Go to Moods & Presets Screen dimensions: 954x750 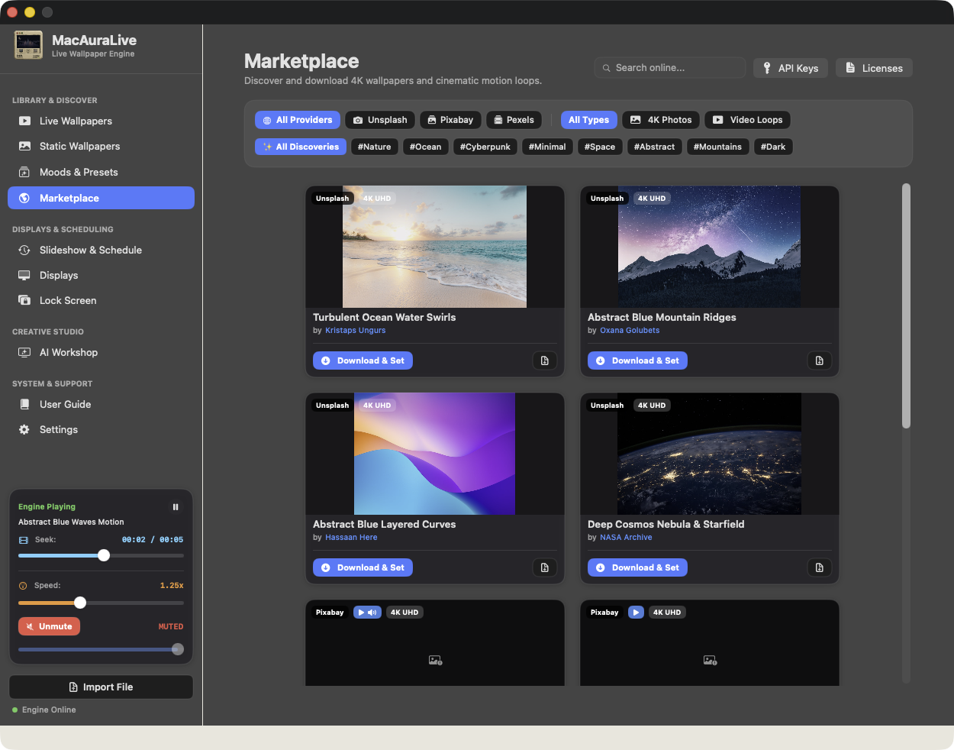[101, 172]
